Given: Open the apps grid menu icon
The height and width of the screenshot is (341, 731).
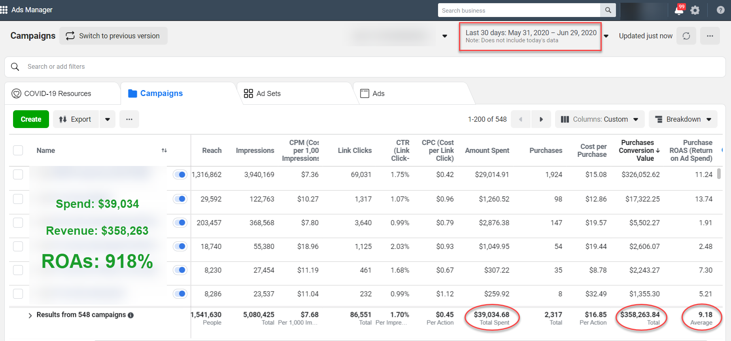Looking at the screenshot, I should pos(4,10).
